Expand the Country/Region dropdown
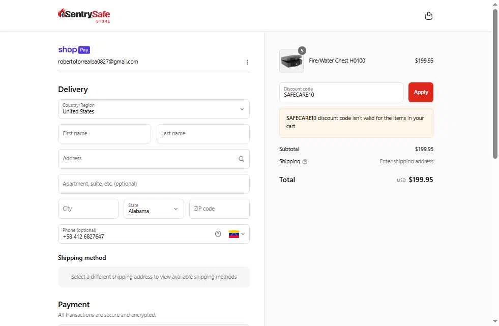Viewport: 499px width, 326px height. click(x=154, y=109)
